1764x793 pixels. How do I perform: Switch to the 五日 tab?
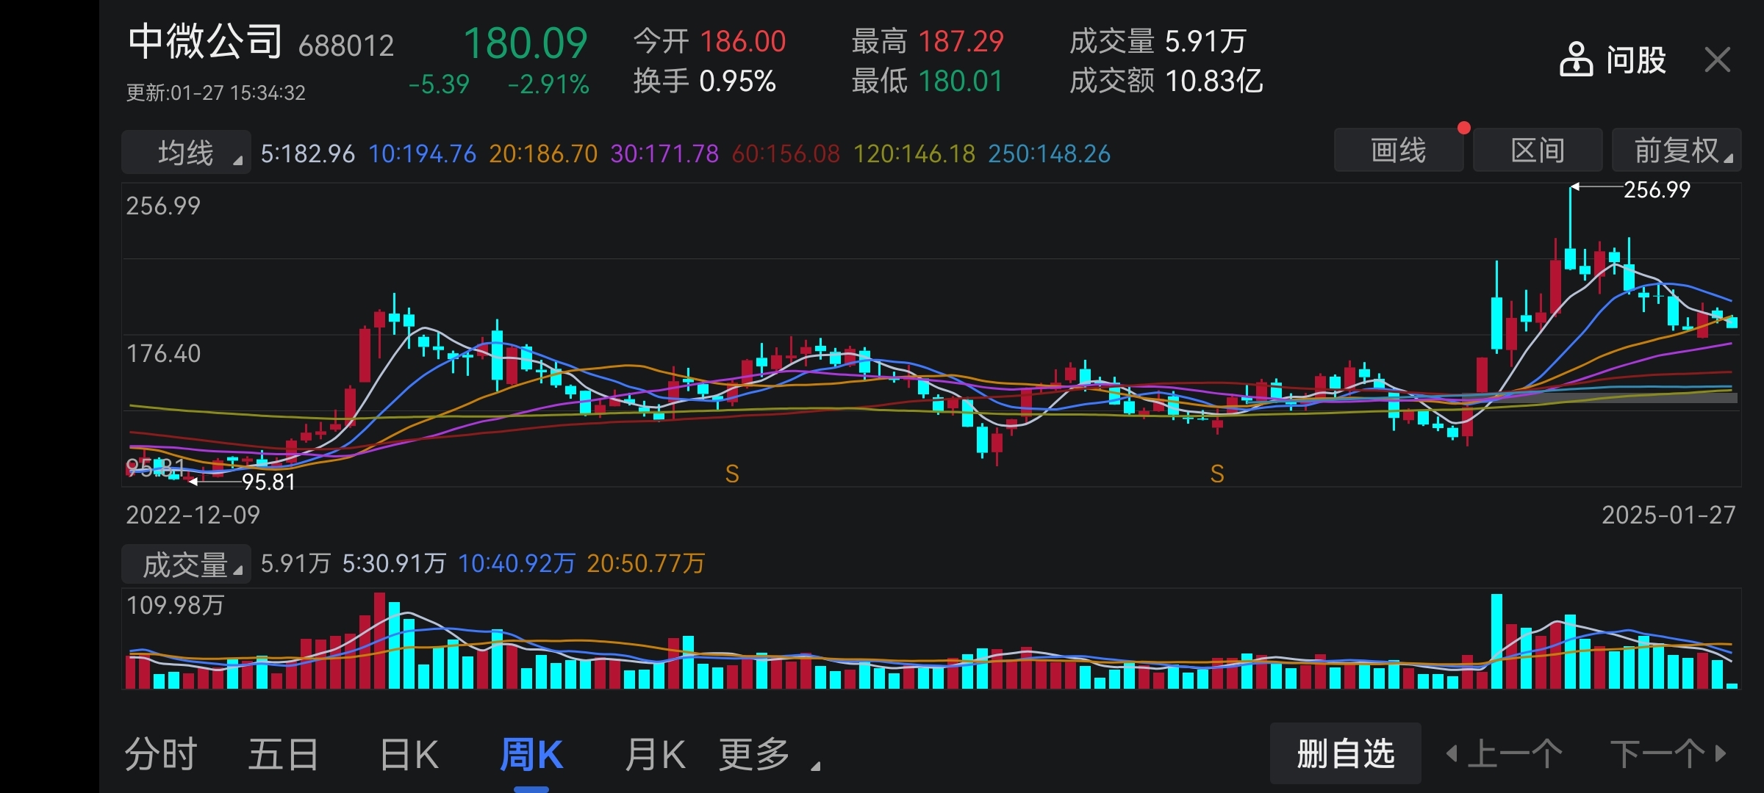coord(283,754)
